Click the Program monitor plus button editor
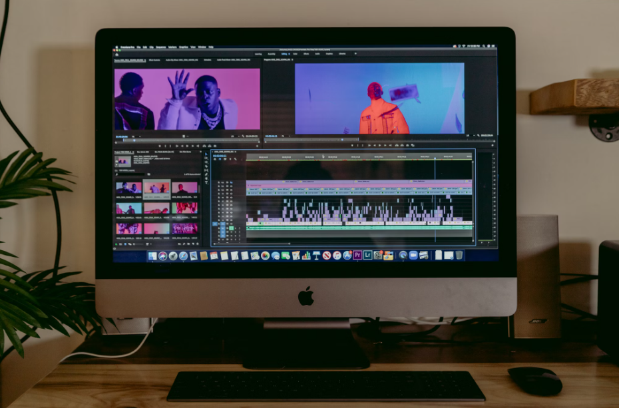619x408 pixels. click(x=493, y=146)
